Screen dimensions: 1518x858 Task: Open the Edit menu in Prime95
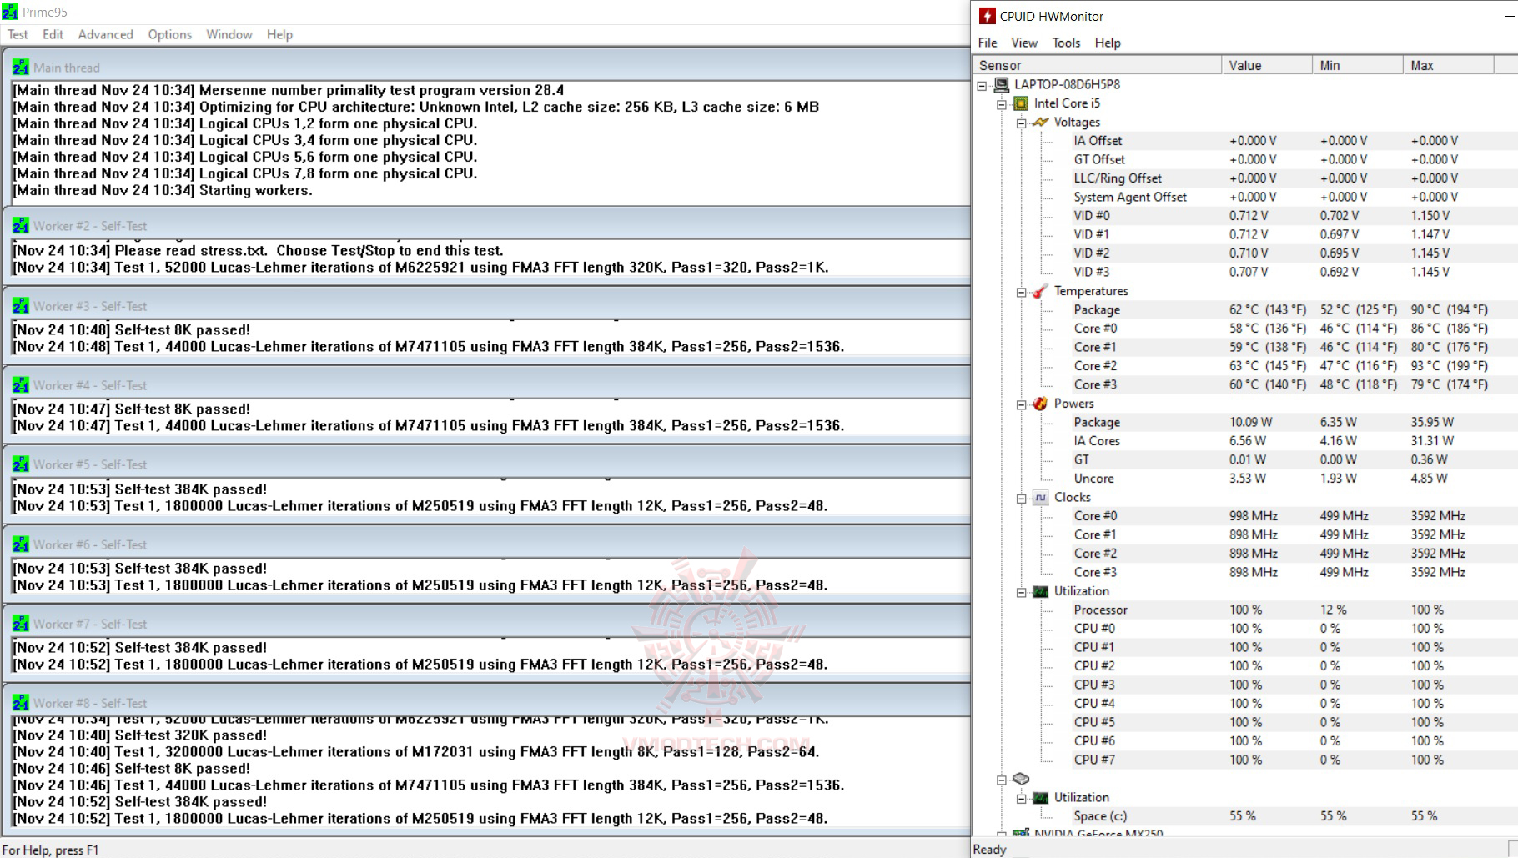click(53, 34)
